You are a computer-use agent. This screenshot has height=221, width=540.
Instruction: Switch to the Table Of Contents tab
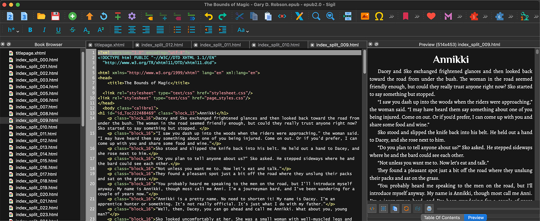point(442,218)
